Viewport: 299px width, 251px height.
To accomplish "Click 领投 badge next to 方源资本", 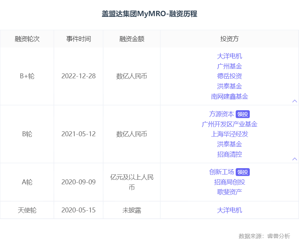I will (243, 114).
